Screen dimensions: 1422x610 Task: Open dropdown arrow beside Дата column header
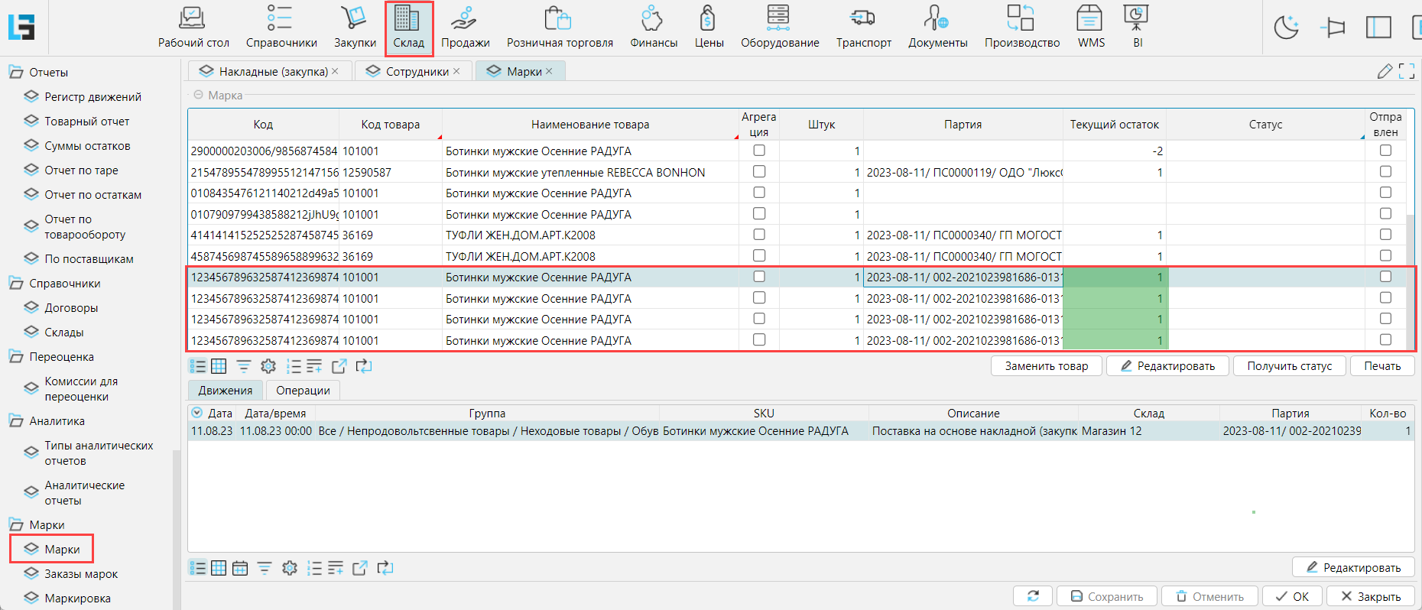(x=197, y=413)
